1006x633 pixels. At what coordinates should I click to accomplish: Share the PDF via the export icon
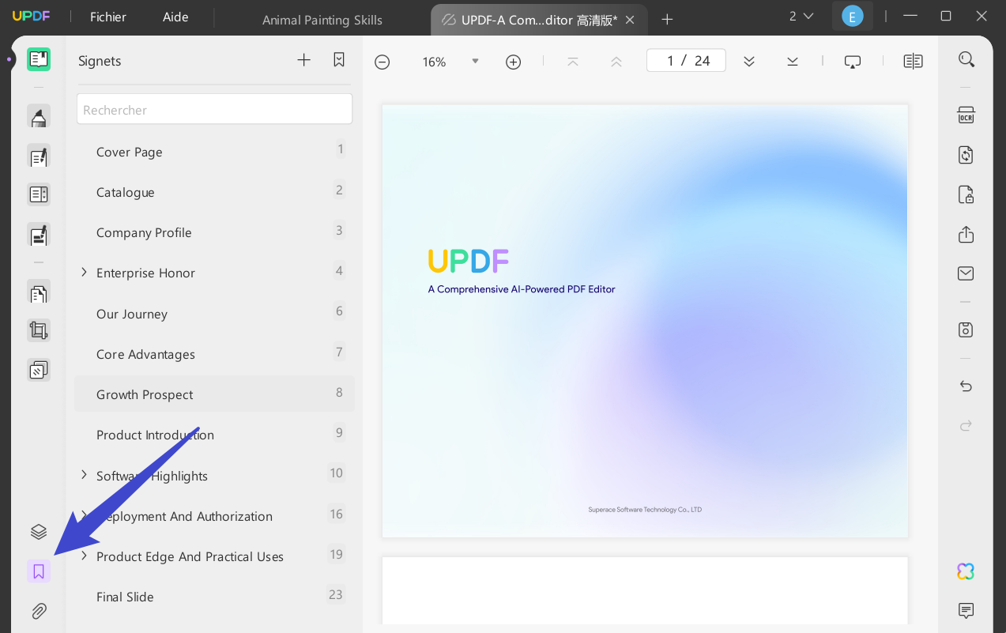click(x=966, y=235)
